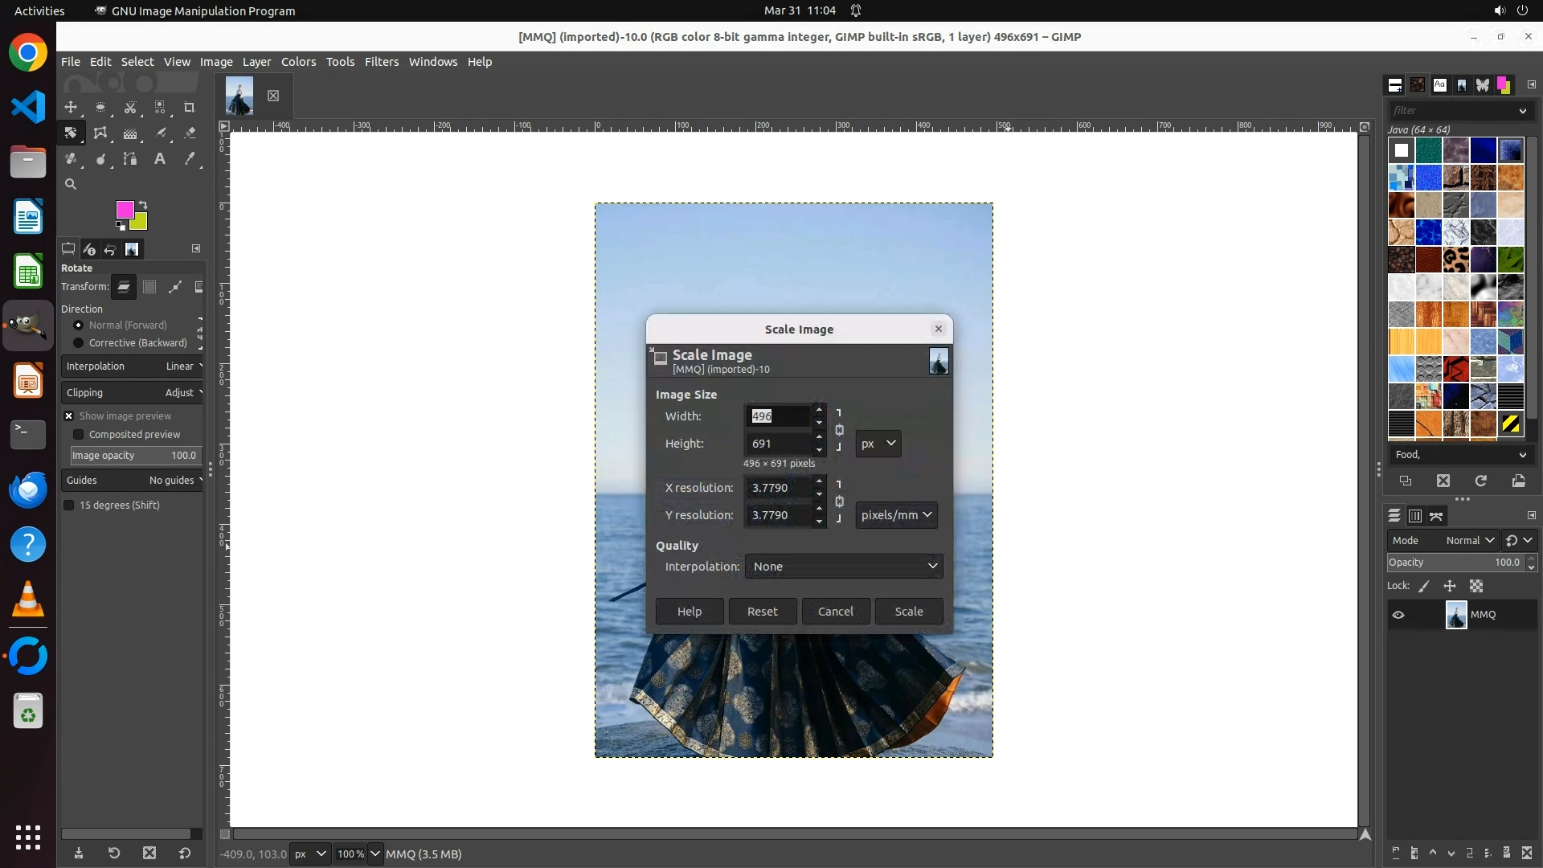Screen dimensions: 1543x868
Task: Select the Zoom magnifier tool
Action: 71,184
